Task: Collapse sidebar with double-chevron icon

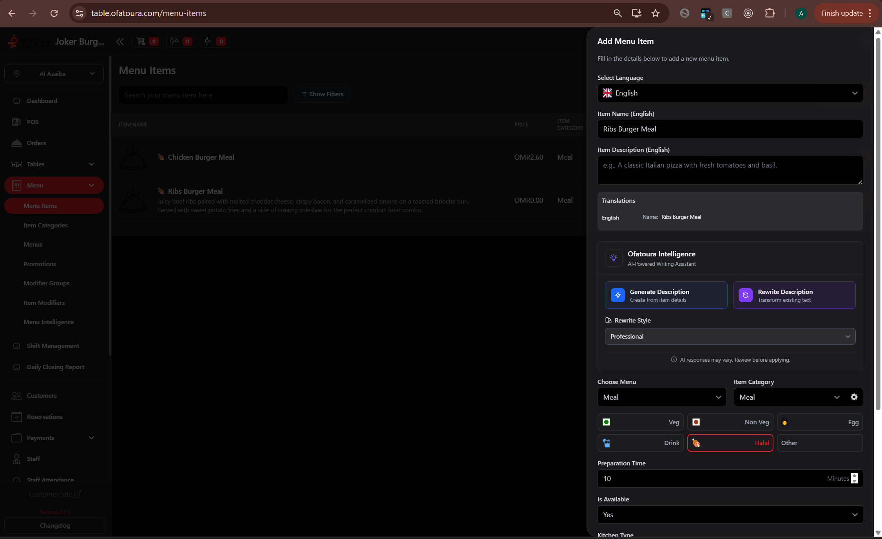Action: (120, 41)
